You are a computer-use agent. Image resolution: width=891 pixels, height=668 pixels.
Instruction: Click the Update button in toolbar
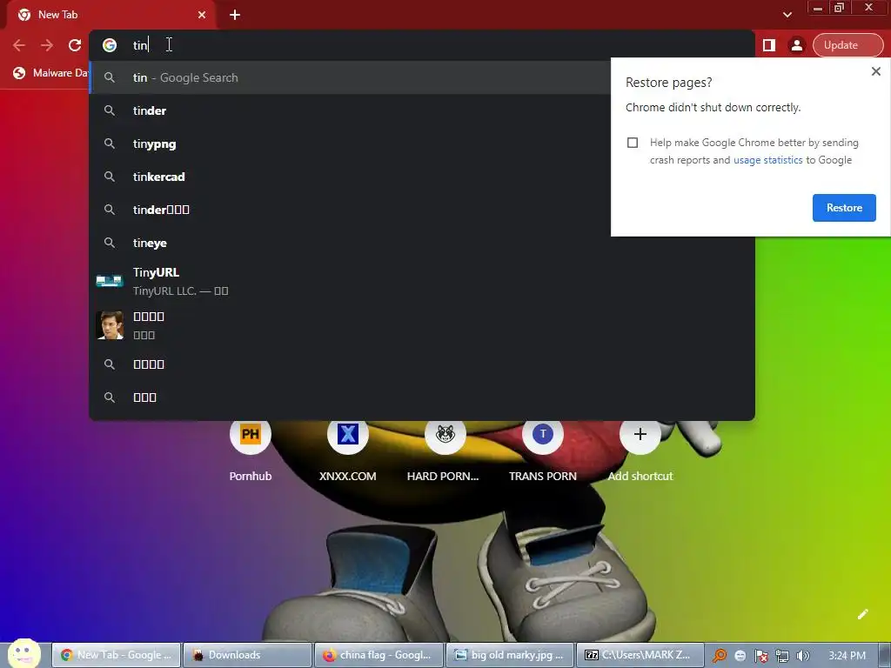pos(847,45)
